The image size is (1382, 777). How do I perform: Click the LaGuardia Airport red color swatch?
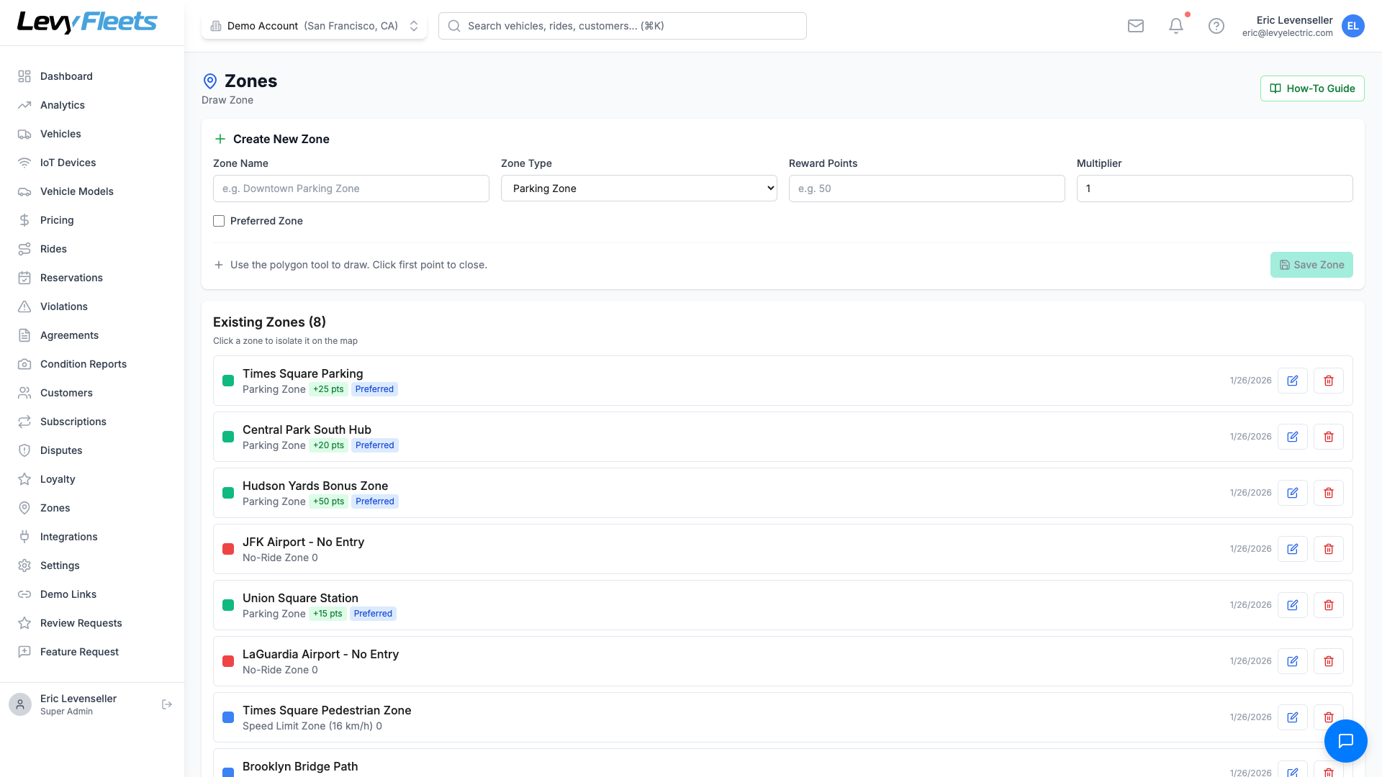[228, 661]
